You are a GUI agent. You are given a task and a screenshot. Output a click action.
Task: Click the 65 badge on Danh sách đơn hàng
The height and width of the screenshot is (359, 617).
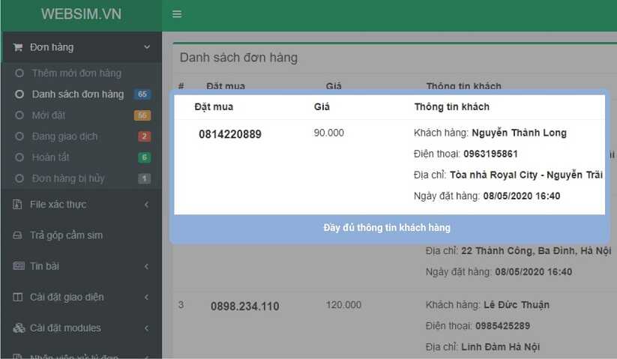142,94
